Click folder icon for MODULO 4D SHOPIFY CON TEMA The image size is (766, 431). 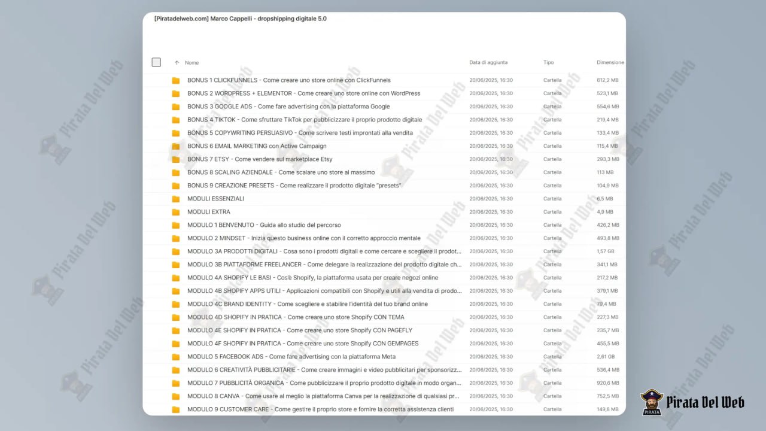[176, 317]
